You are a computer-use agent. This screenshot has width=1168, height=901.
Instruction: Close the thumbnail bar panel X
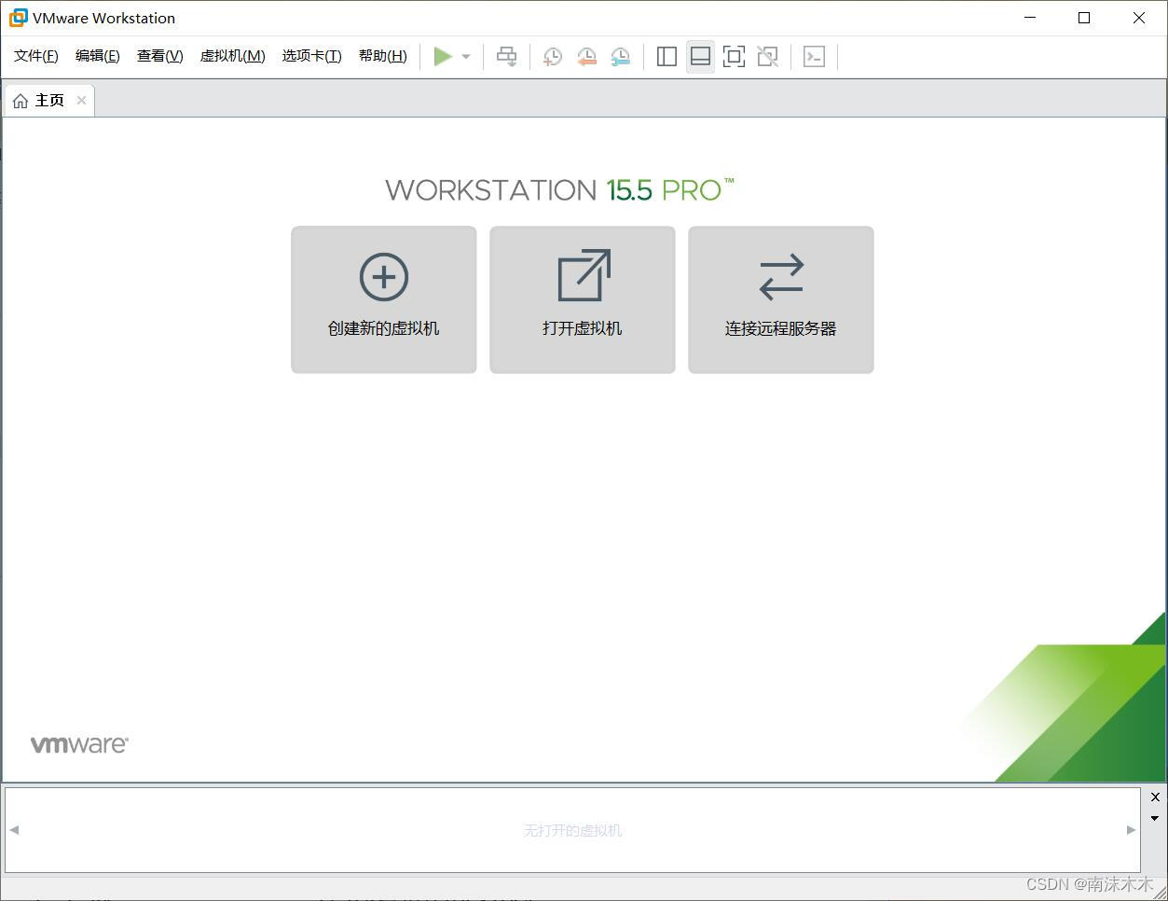coord(1155,797)
